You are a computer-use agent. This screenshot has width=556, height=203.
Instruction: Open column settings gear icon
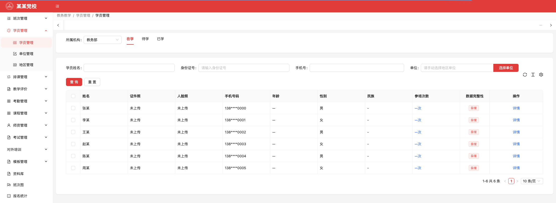pos(541,75)
